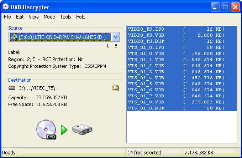Click the disc drive icon in the Source combo box

click(14, 37)
